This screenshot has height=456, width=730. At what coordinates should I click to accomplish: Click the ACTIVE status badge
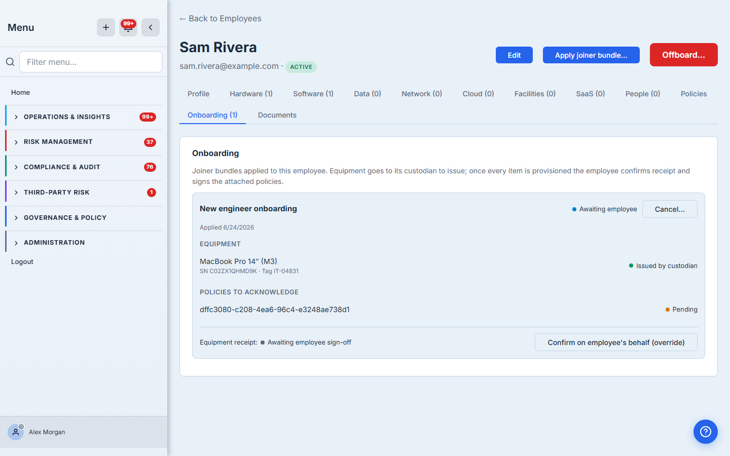point(301,67)
